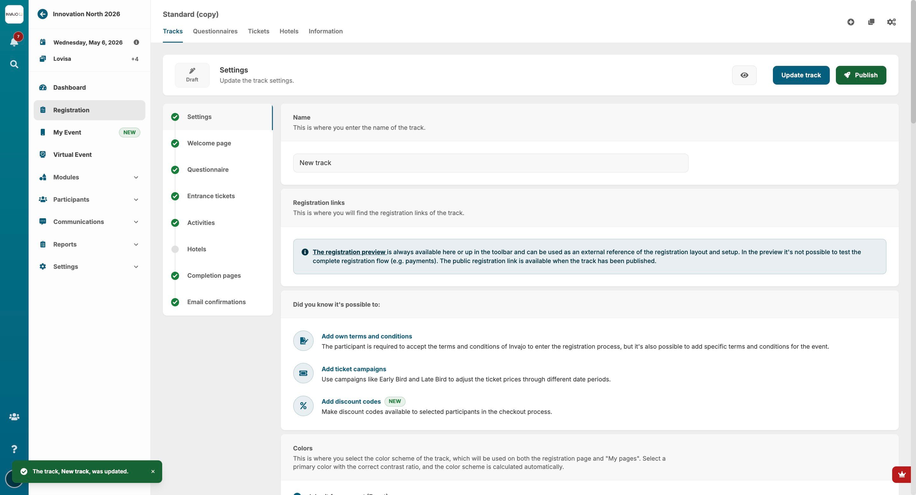The image size is (916, 495).
Task: Select the Hotels step in the track list
Action: pyautogui.click(x=196, y=249)
